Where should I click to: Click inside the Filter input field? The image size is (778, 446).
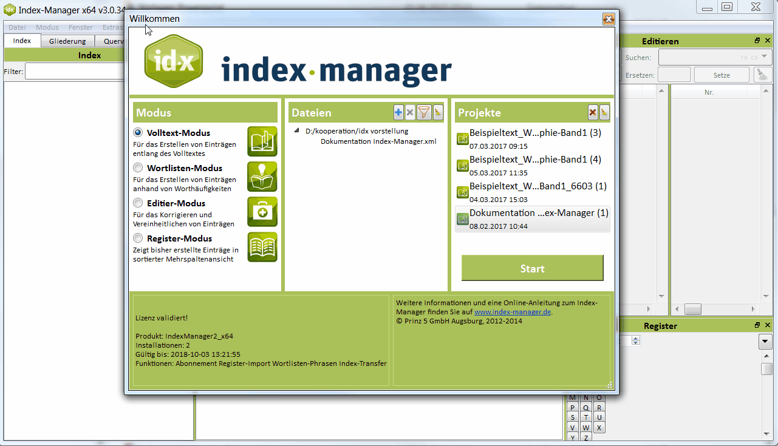point(73,70)
